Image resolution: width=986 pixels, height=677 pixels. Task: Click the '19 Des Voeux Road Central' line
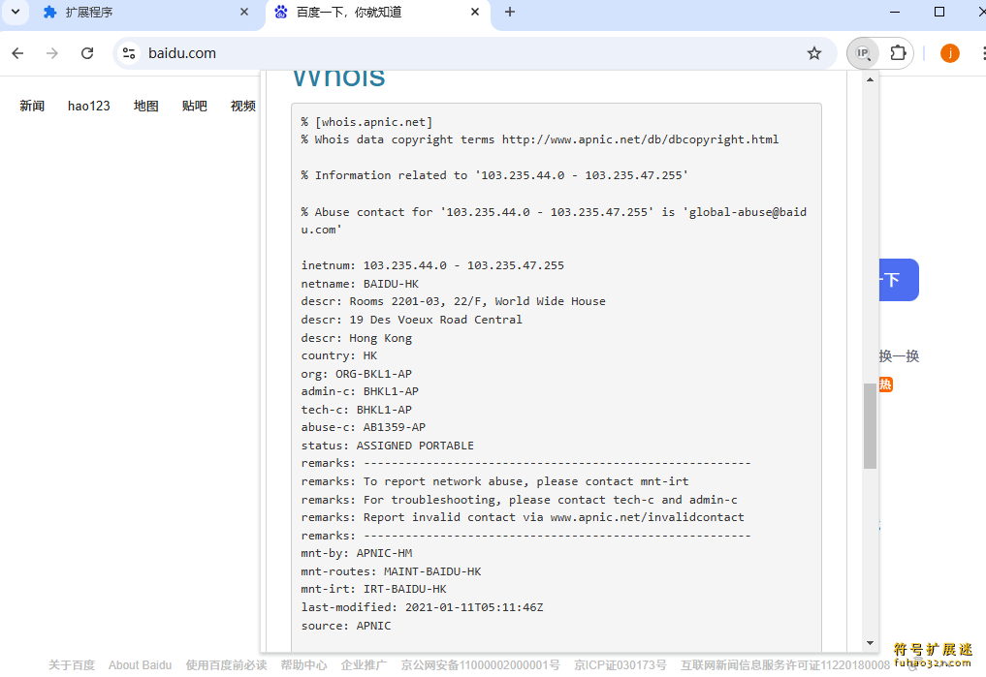(x=411, y=320)
